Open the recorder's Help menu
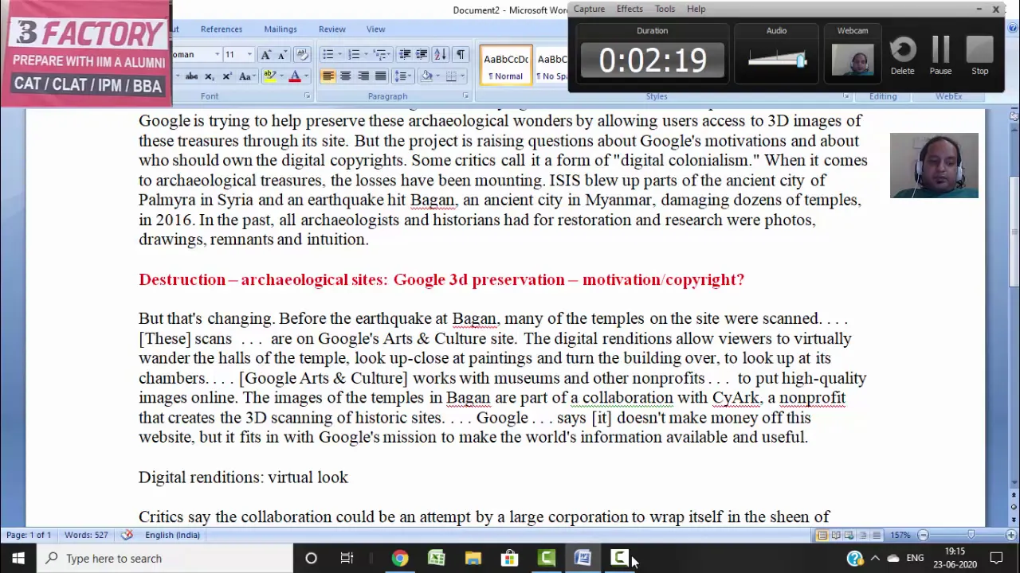The image size is (1020, 573). [x=696, y=9]
